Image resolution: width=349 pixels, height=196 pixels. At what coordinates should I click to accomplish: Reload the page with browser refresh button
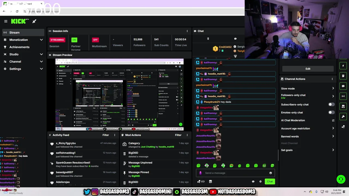[x=17, y=11]
